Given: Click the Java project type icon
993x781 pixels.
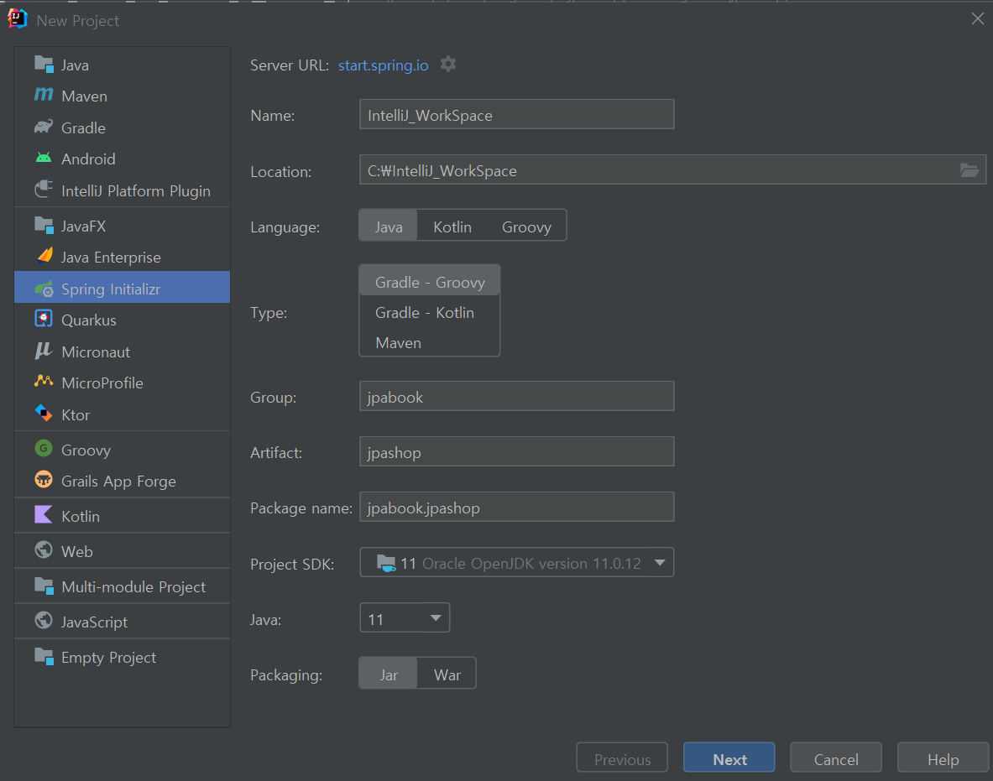Looking at the screenshot, I should coord(44,65).
